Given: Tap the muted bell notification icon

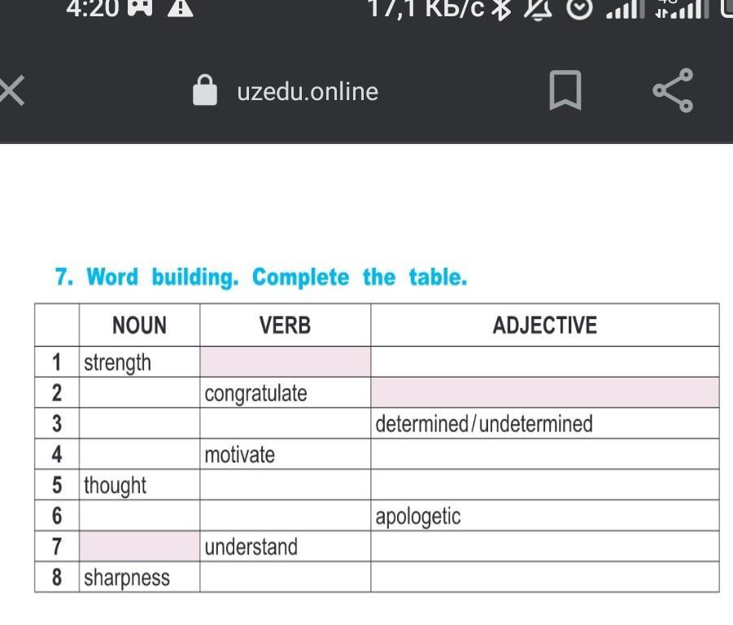Looking at the screenshot, I should pos(538,9).
